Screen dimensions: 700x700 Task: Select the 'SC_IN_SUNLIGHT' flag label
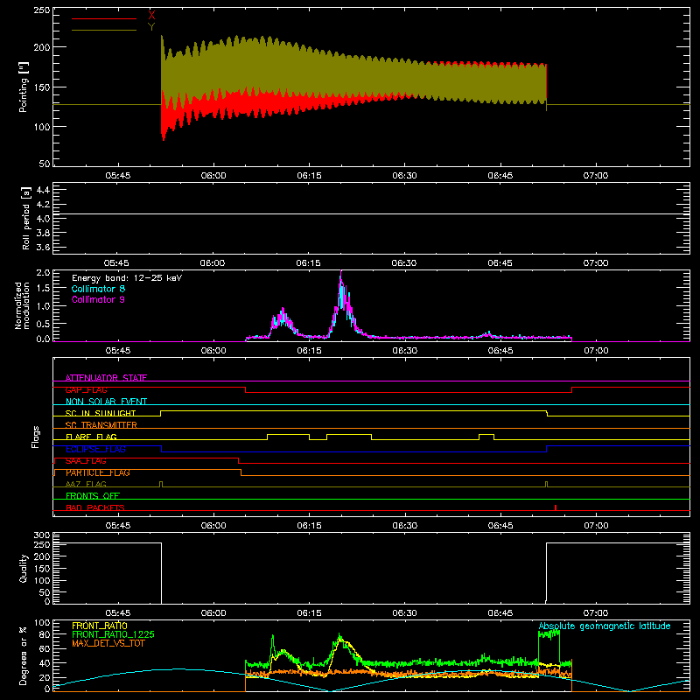click(x=101, y=413)
